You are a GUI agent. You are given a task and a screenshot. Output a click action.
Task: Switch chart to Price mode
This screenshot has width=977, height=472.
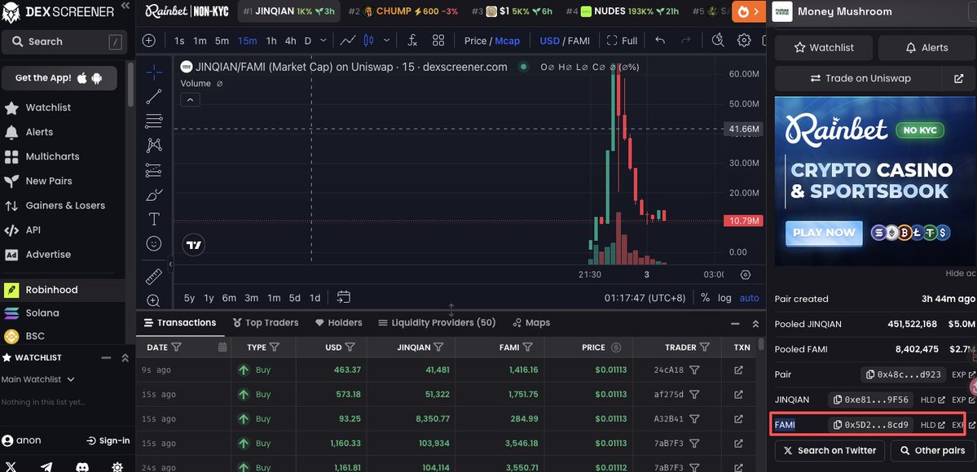click(475, 41)
